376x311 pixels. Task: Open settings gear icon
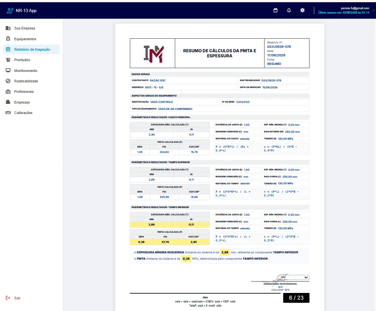point(303,10)
